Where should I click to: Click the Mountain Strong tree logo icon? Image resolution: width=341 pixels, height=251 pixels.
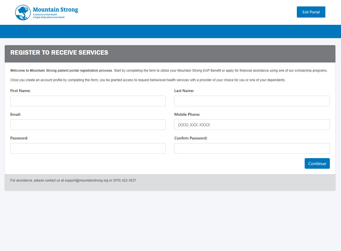23,13
